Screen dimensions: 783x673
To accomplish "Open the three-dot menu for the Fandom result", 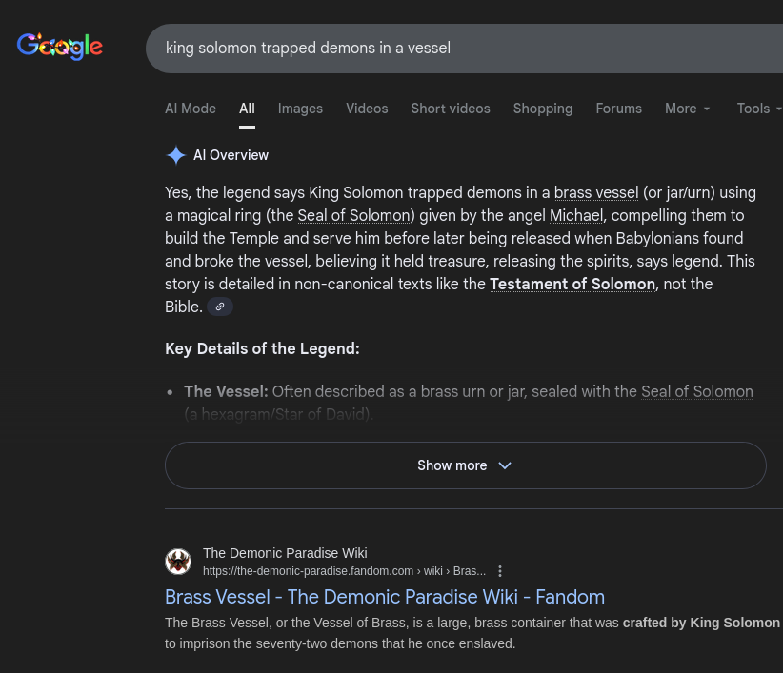I will click(500, 571).
